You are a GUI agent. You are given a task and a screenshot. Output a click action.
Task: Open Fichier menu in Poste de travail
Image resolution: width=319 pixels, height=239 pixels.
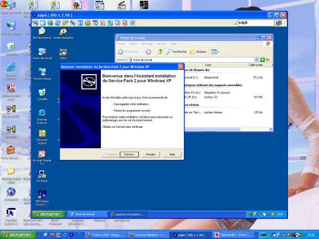pyautogui.click(x=121, y=44)
